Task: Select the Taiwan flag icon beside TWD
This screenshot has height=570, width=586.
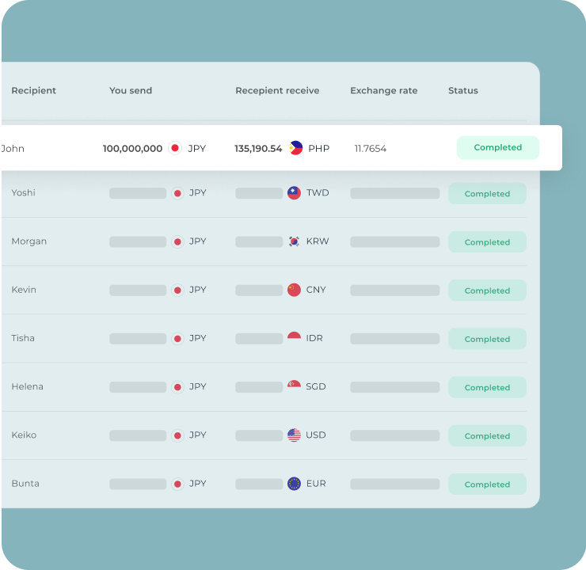Action: coord(294,193)
